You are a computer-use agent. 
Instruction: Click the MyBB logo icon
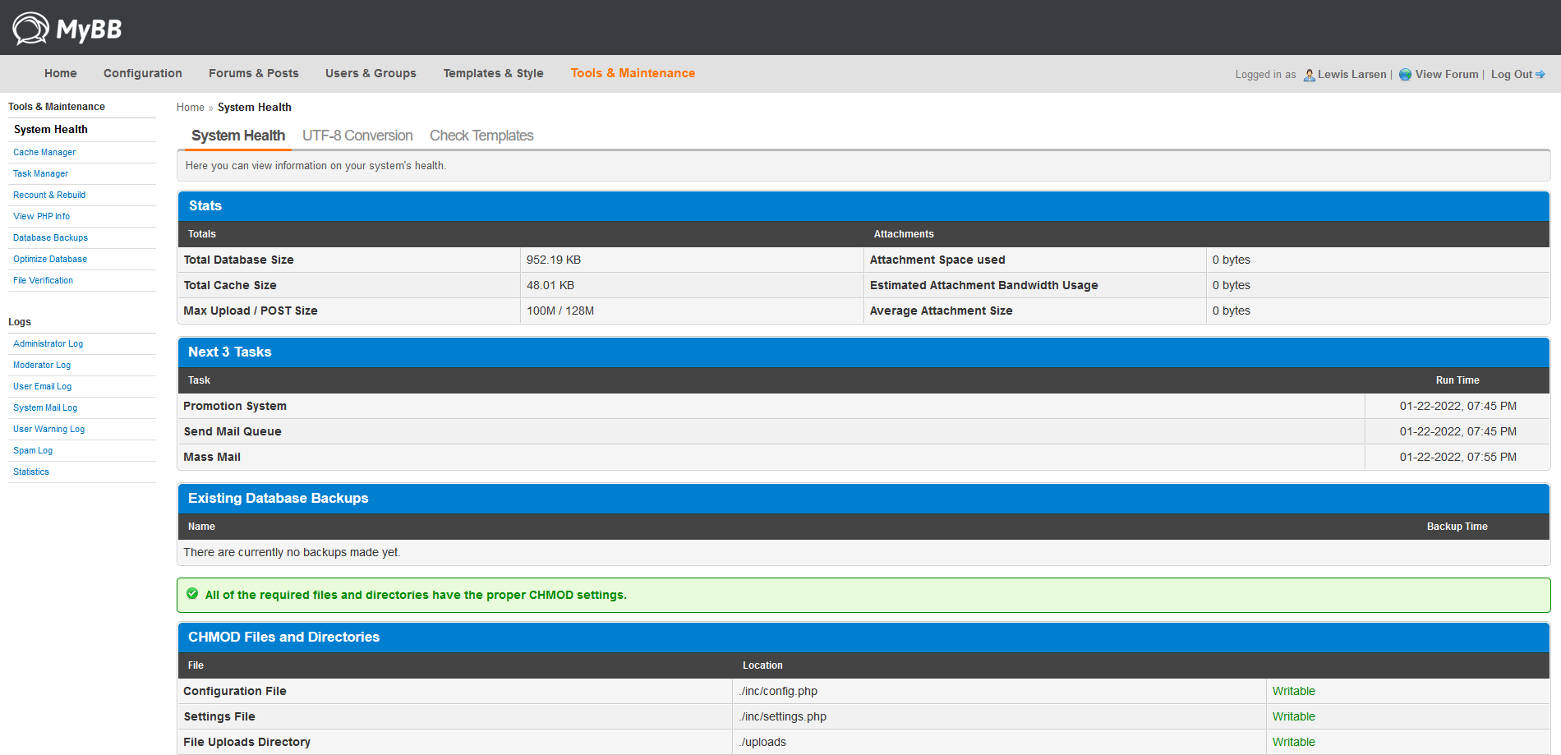click(x=30, y=29)
